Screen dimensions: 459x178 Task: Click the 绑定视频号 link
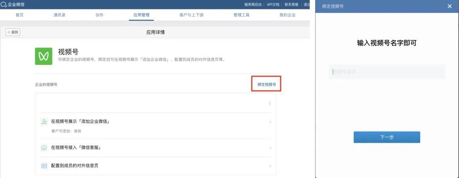pyautogui.click(x=266, y=84)
